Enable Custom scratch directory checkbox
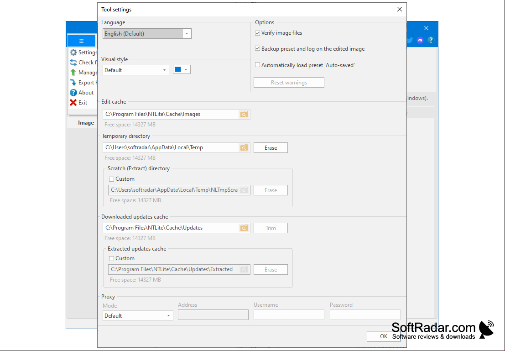 pyautogui.click(x=111, y=179)
